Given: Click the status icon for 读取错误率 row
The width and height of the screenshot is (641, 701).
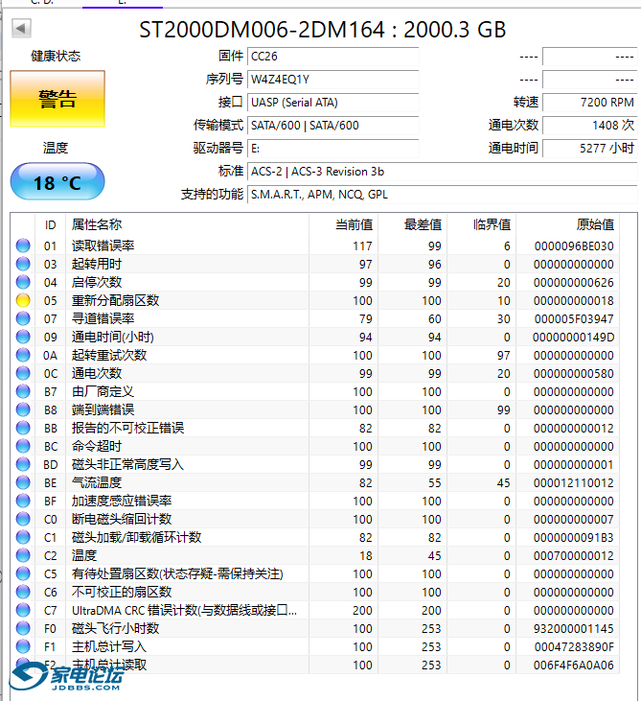Looking at the screenshot, I should pos(23,245).
